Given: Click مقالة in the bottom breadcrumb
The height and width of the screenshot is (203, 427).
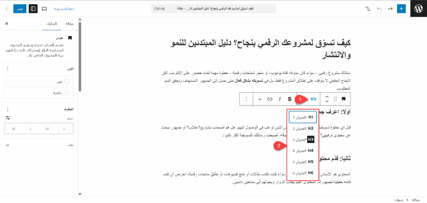Looking at the screenshot, I should (416, 200).
